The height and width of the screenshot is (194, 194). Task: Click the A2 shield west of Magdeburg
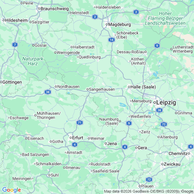click(x=95, y=17)
